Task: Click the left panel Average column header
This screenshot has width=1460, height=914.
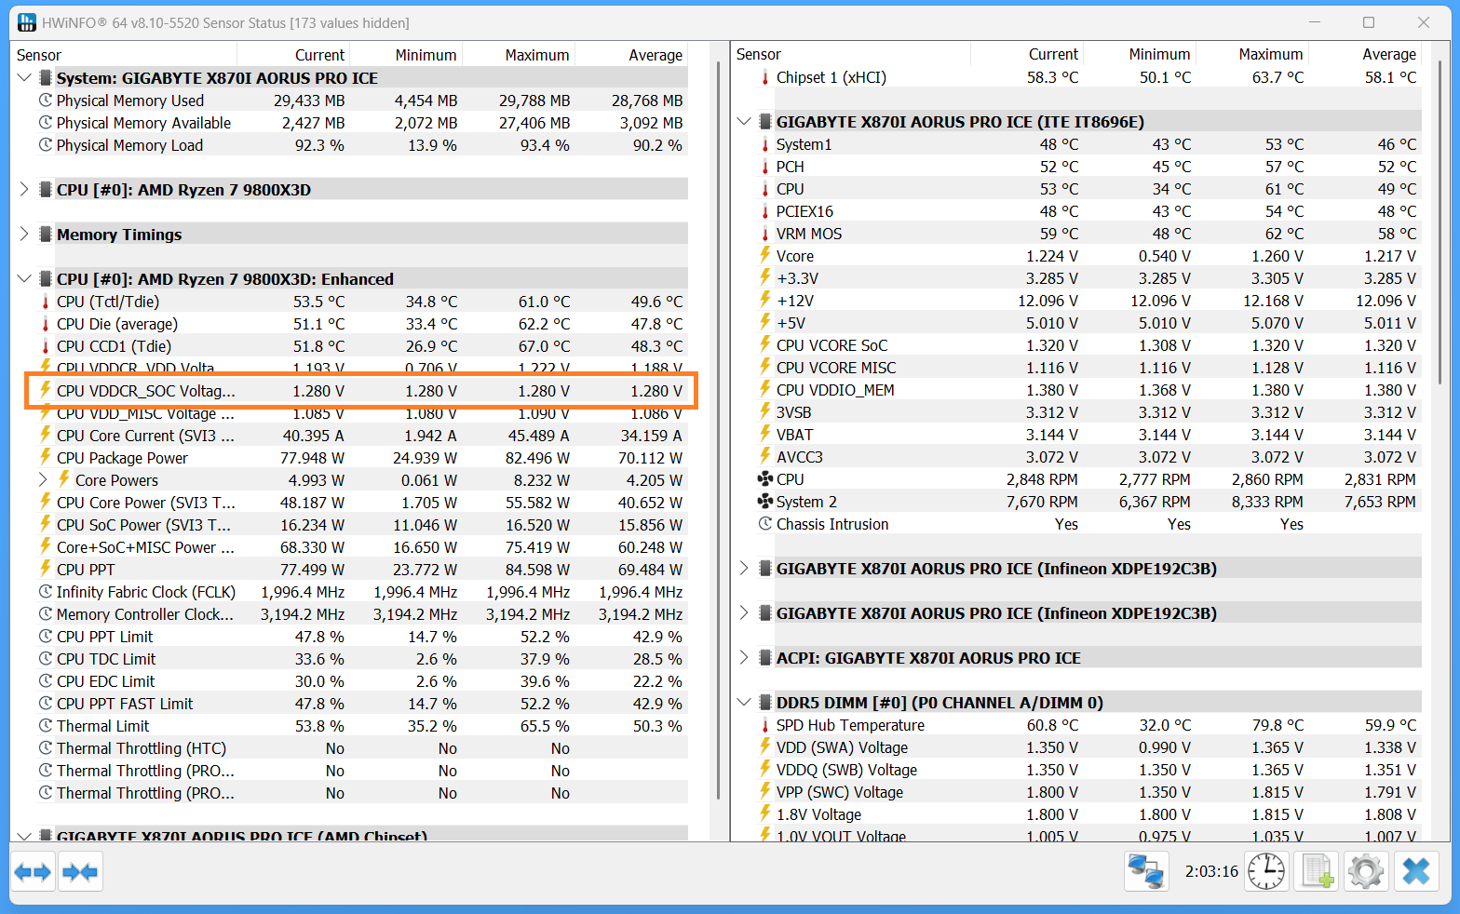Action: 631,55
